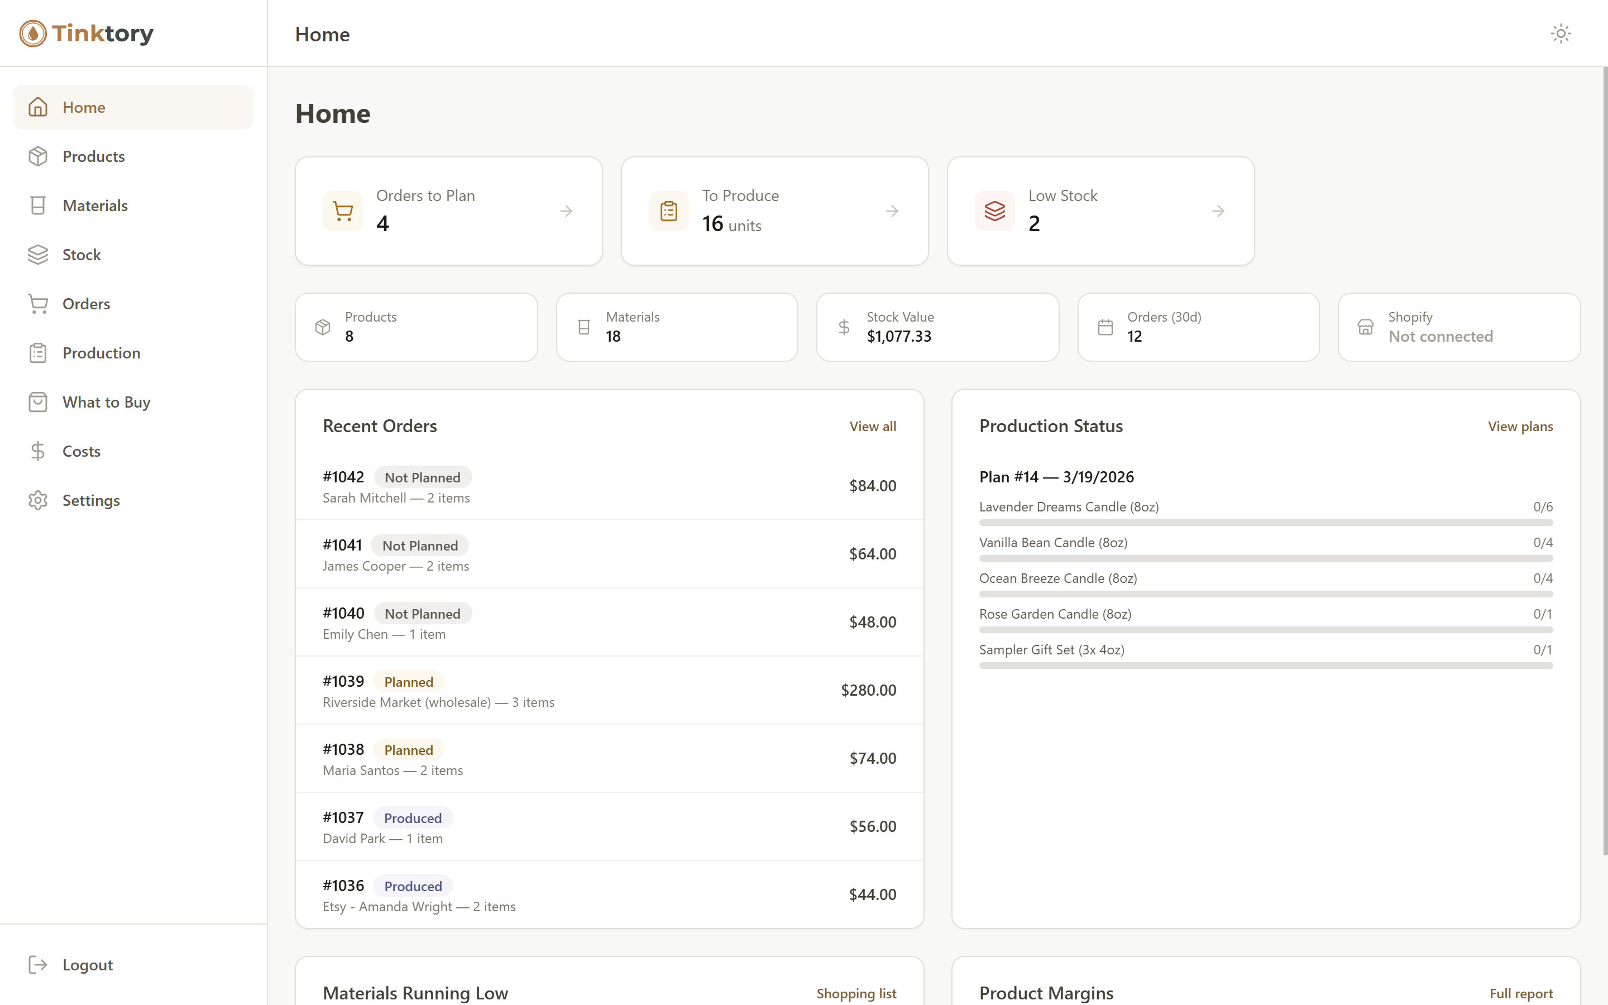The width and height of the screenshot is (1608, 1005).
Task: Open order #1039 from Riverside Market
Action: tap(609, 690)
